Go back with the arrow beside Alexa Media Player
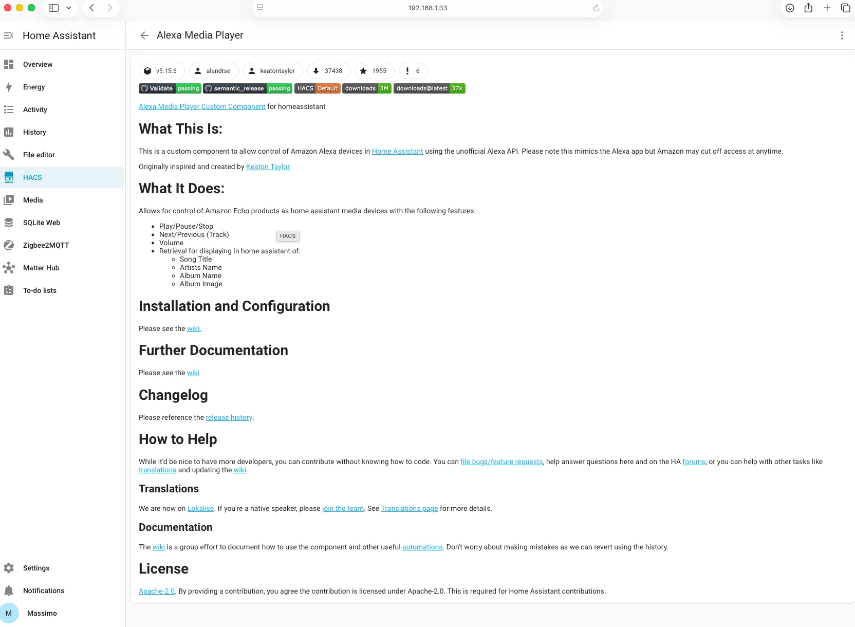 click(x=144, y=35)
